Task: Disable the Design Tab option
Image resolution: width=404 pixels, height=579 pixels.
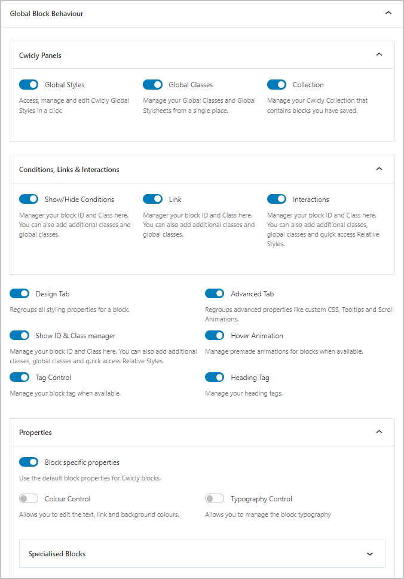Action: click(x=19, y=293)
